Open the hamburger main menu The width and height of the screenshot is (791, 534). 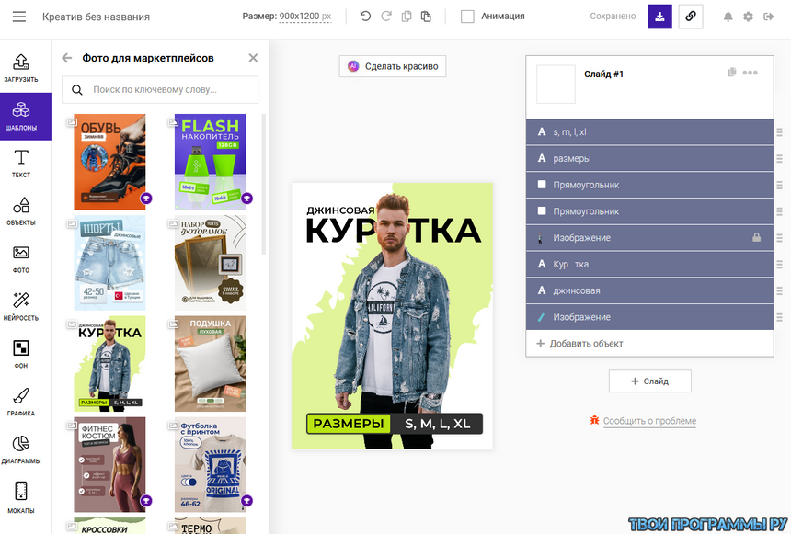[19, 17]
